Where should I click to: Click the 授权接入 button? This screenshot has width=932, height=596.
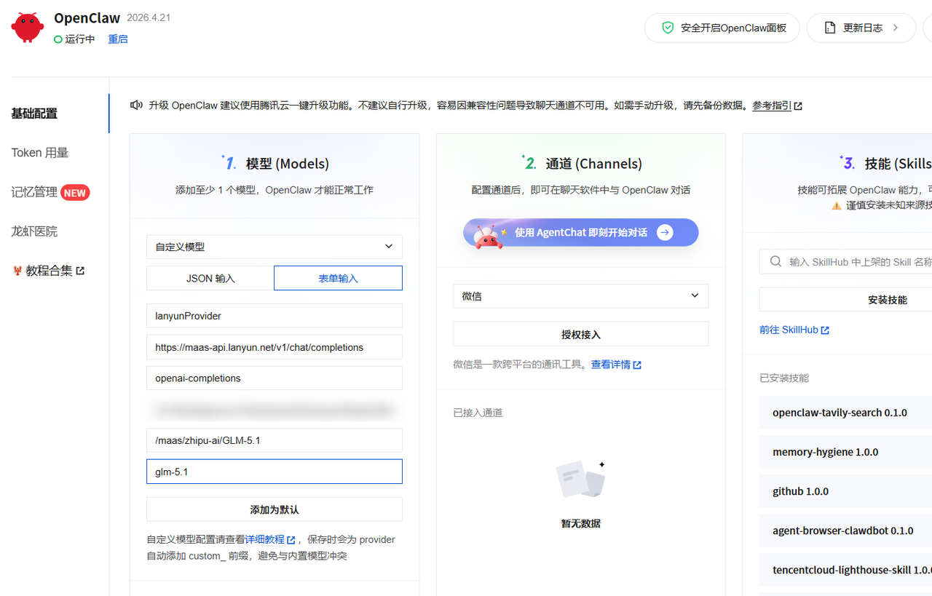coord(580,334)
